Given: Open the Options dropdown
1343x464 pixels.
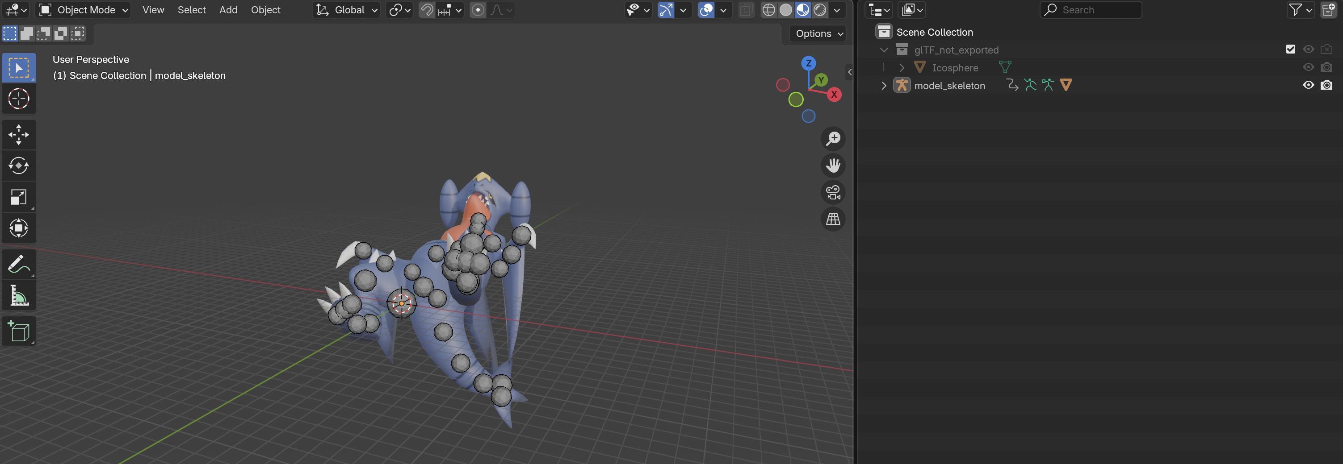Looking at the screenshot, I should [x=818, y=34].
